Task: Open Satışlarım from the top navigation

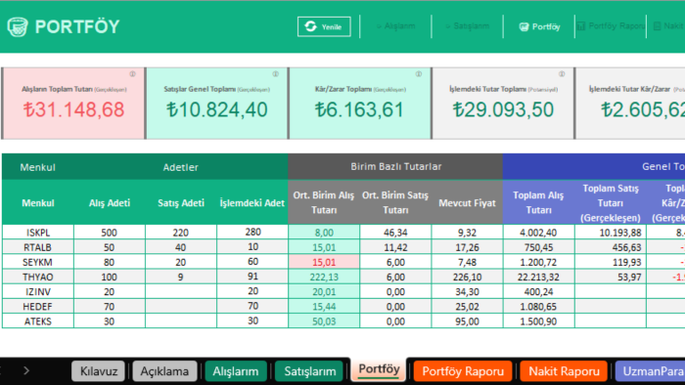Action: click(468, 26)
